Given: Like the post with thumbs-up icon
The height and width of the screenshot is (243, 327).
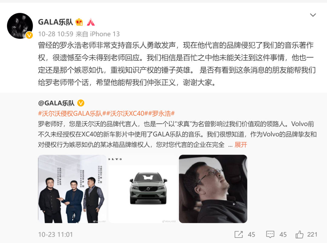Looking at the screenshot, I should 299,235.
